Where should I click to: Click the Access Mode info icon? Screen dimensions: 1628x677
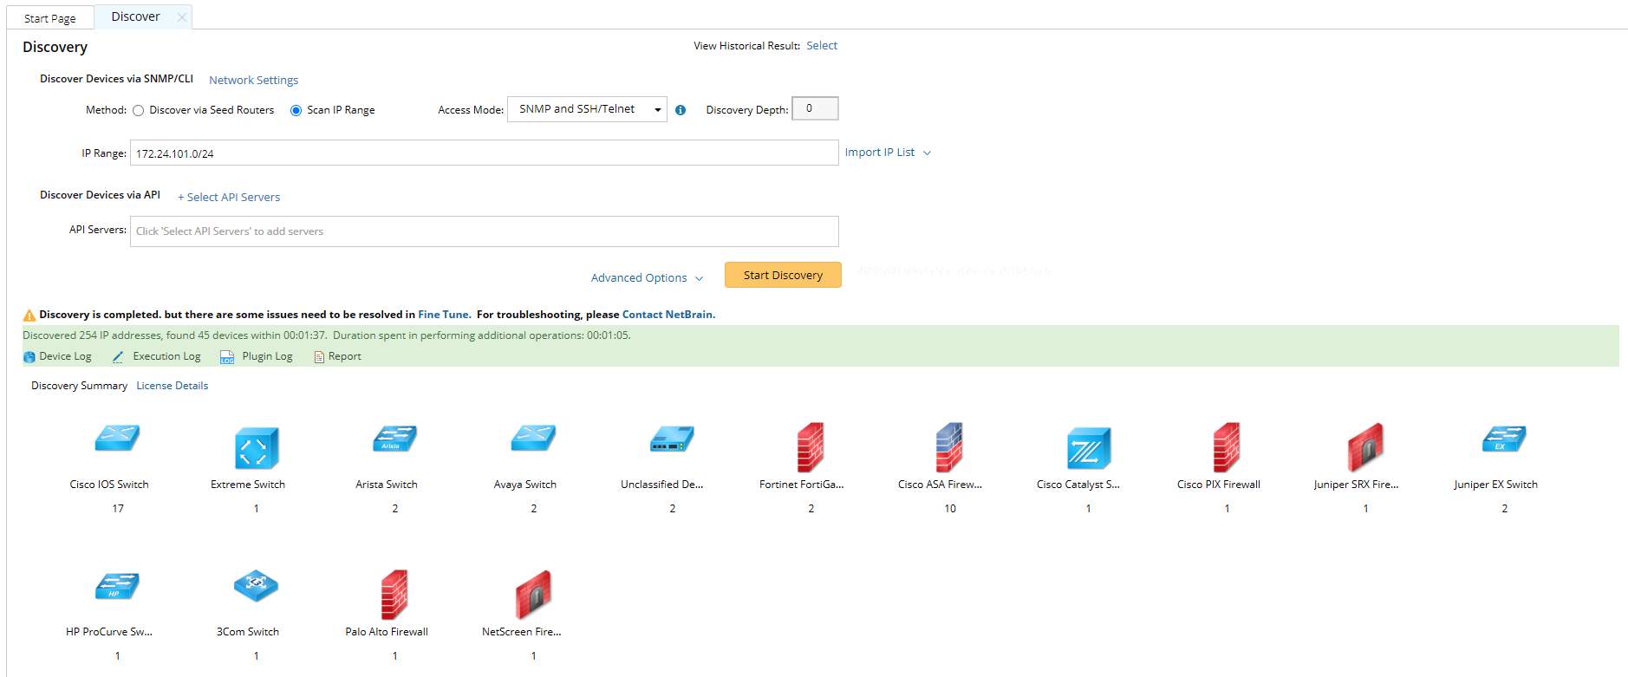(x=681, y=110)
